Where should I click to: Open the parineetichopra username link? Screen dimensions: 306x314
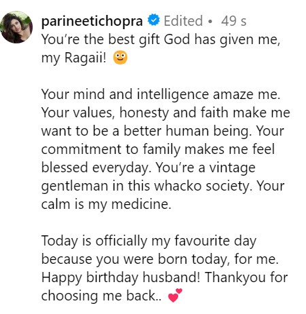click(92, 22)
